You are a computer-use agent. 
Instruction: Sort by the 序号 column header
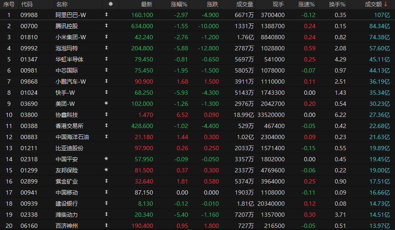tap(9, 4)
